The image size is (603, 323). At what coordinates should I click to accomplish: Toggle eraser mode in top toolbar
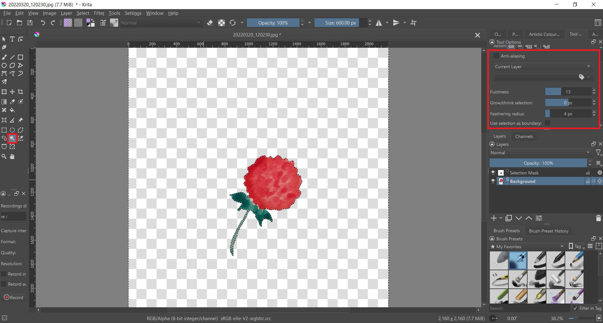[x=210, y=23]
